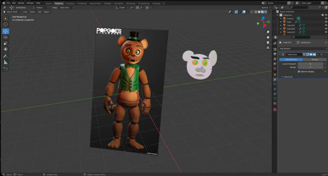Pick the Rotate tool
328x176 pixels.
point(6,37)
